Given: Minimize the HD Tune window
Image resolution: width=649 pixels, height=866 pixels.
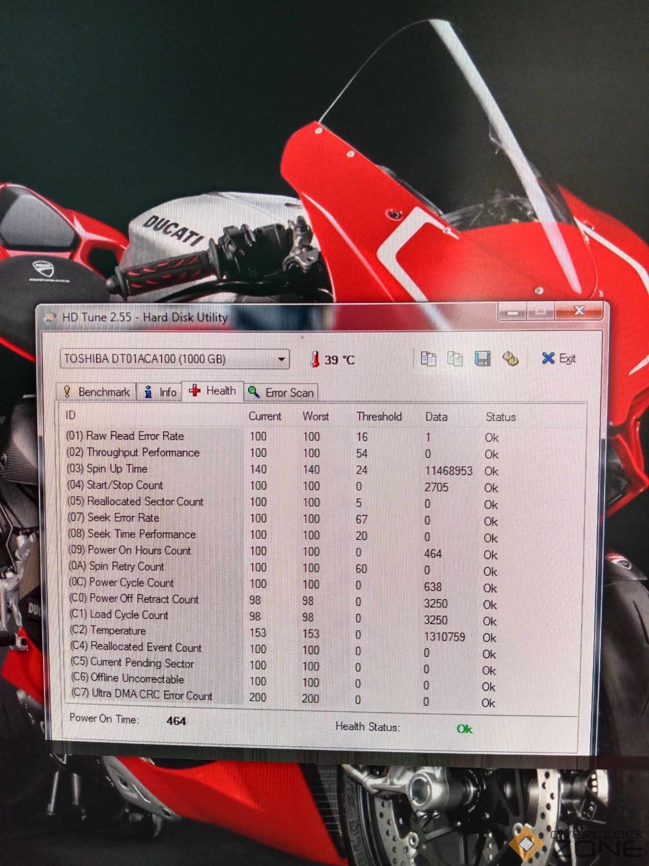Looking at the screenshot, I should pos(513,313).
